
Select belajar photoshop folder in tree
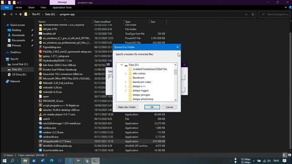click(143, 99)
